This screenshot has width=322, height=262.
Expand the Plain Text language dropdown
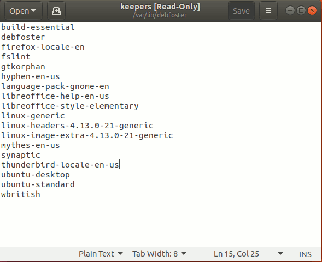coord(101,254)
